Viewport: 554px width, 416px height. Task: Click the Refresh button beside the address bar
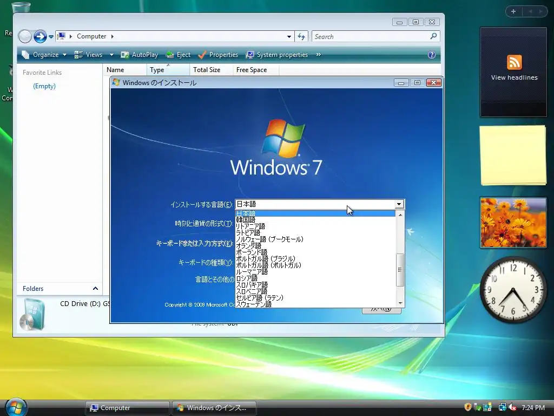click(x=301, y=36)
